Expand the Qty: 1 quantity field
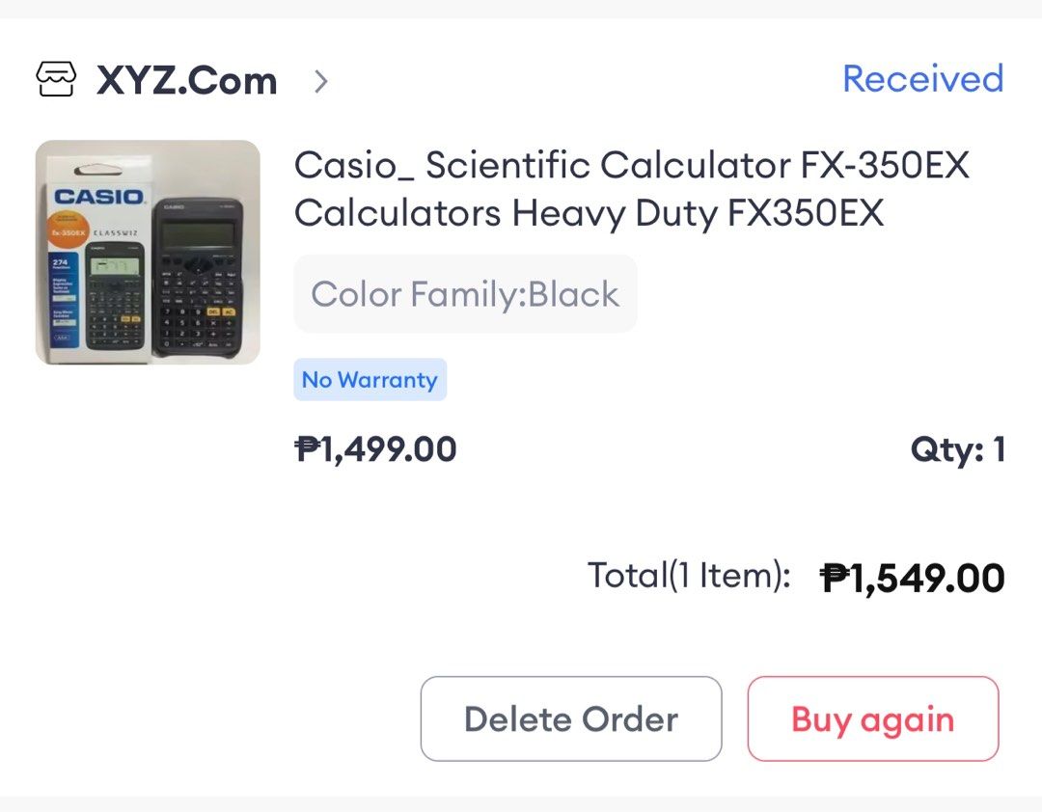This screenshot has height=812, width=1042. coord(959,449)
